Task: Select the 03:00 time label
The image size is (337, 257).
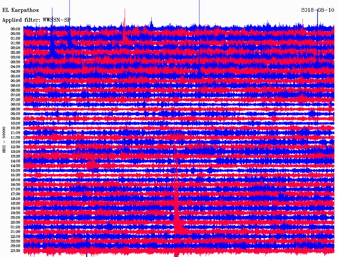Action: pyautogui.click(x=15, y=57)
